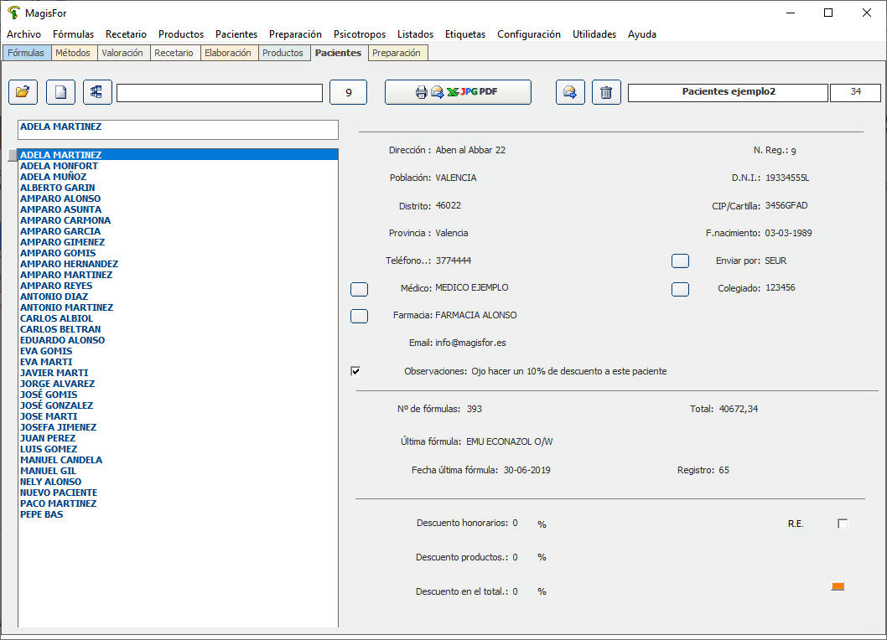The height and width of the screenshot is (640, 887).
Task: Enable the R.E. checkbox
Action: coord(843,524)
